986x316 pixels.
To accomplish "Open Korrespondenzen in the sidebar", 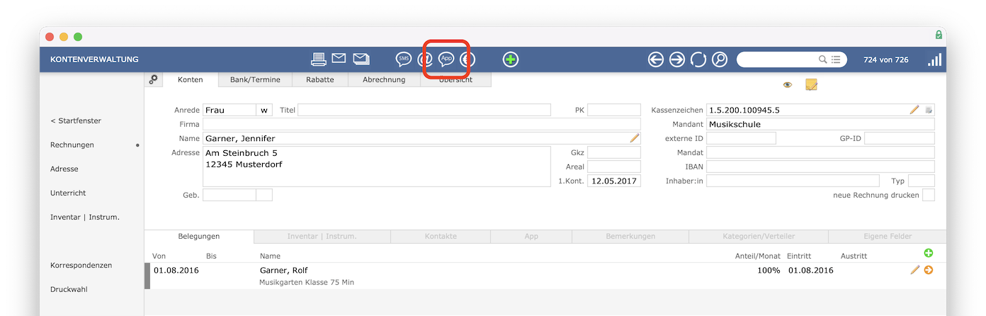I will coord(81,265).
